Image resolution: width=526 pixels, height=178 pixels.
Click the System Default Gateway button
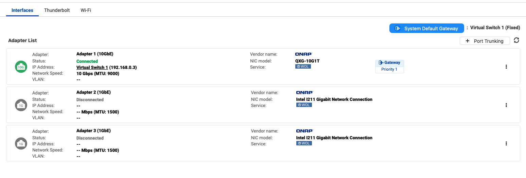click(x=426, y=29)
